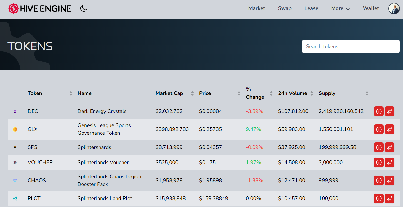Viewport: 403px width, 207px height.
Task: Click the SPS token logo
Action: coord(15,147)
